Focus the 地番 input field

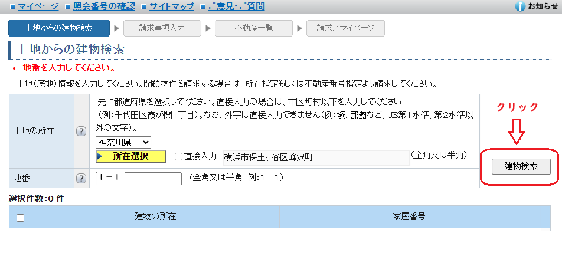139,178
